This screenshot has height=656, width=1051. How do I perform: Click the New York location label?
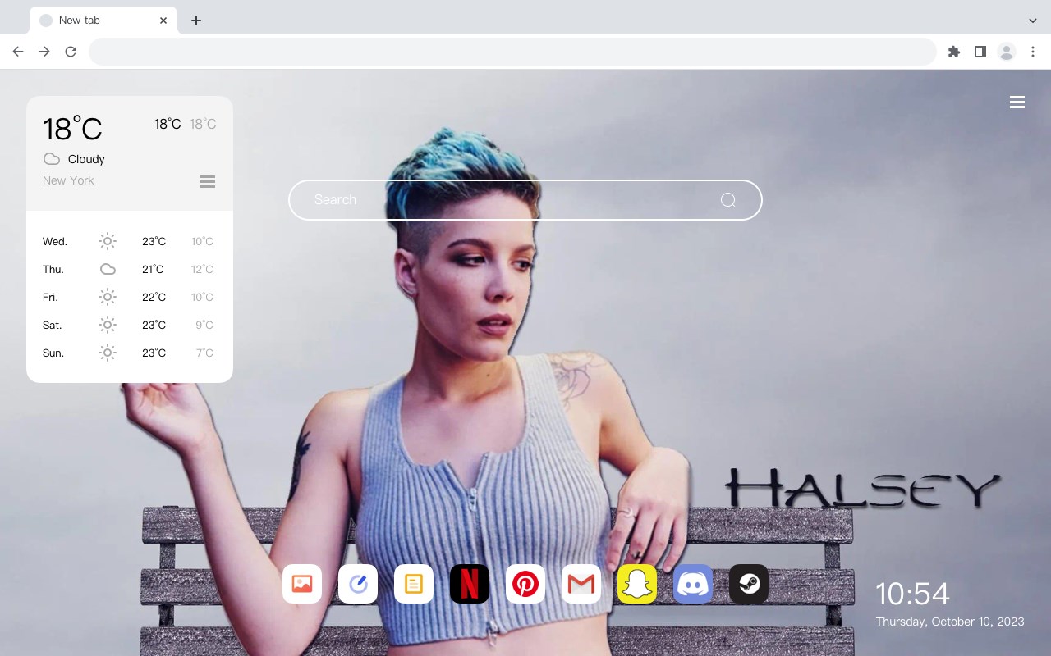(x=68, y=180)
